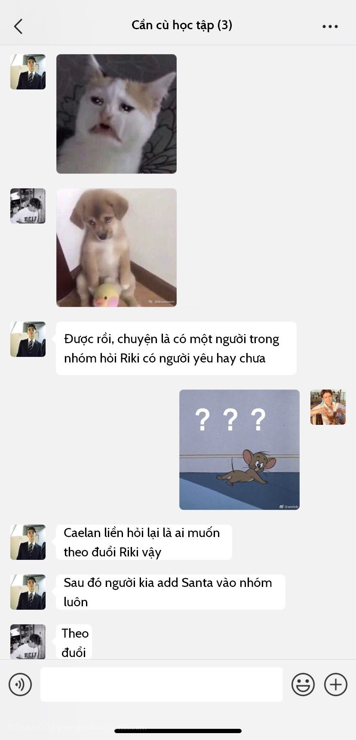Tap the suit-man avatar beside the cat image
Image resolution: width=356 pixels, height=740 pixels.
28,72
